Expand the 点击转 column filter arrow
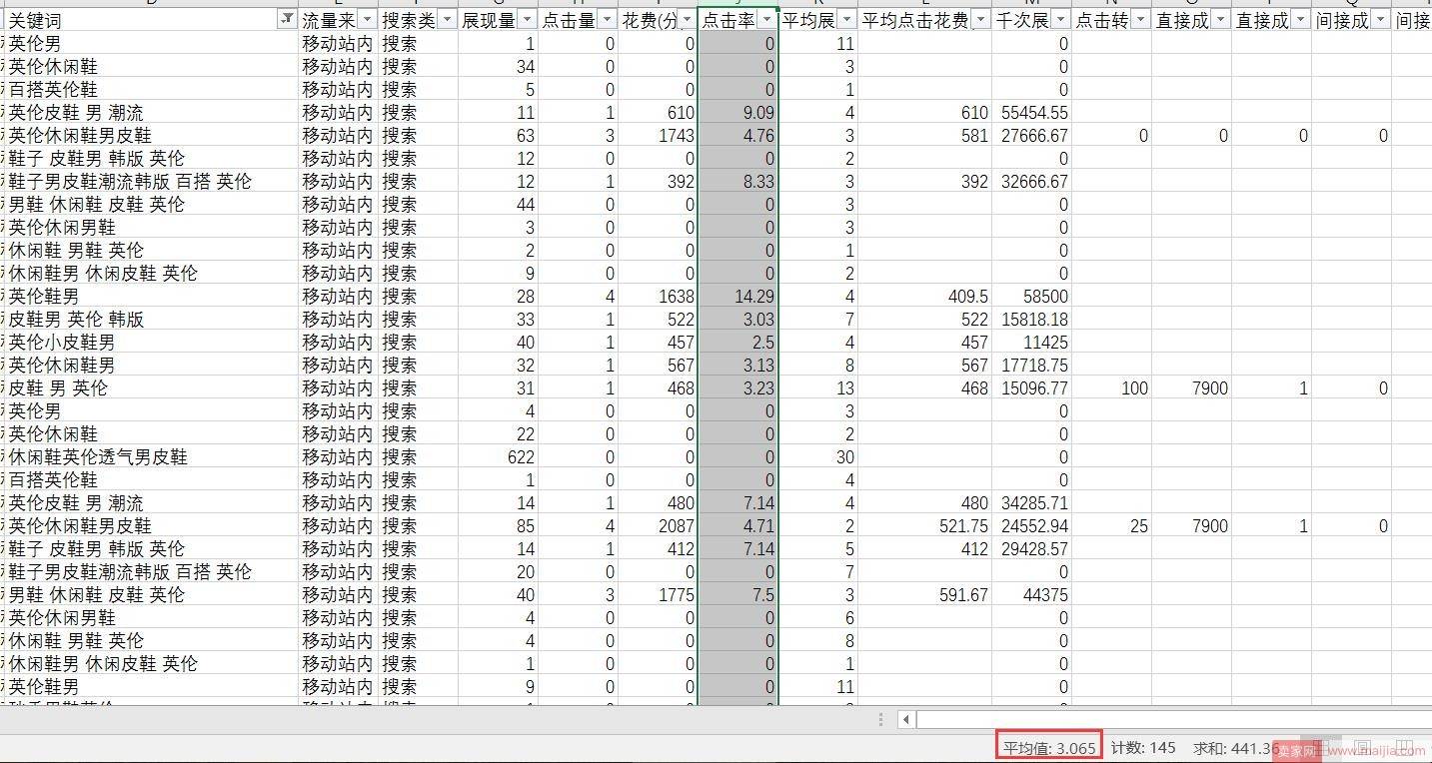1432x763 pixels. 1140,20
